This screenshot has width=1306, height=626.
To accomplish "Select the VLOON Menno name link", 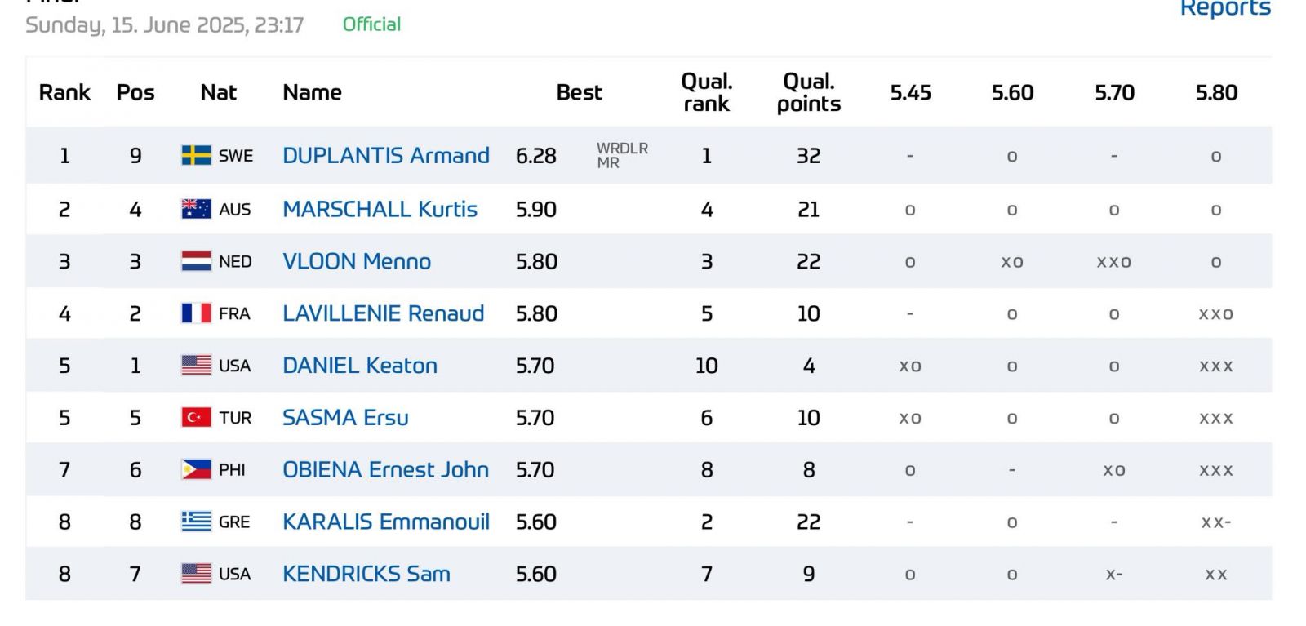I will pos(357,261).
